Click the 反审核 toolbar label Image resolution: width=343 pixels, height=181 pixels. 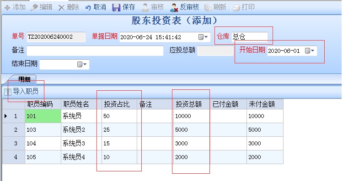point(189,7)
